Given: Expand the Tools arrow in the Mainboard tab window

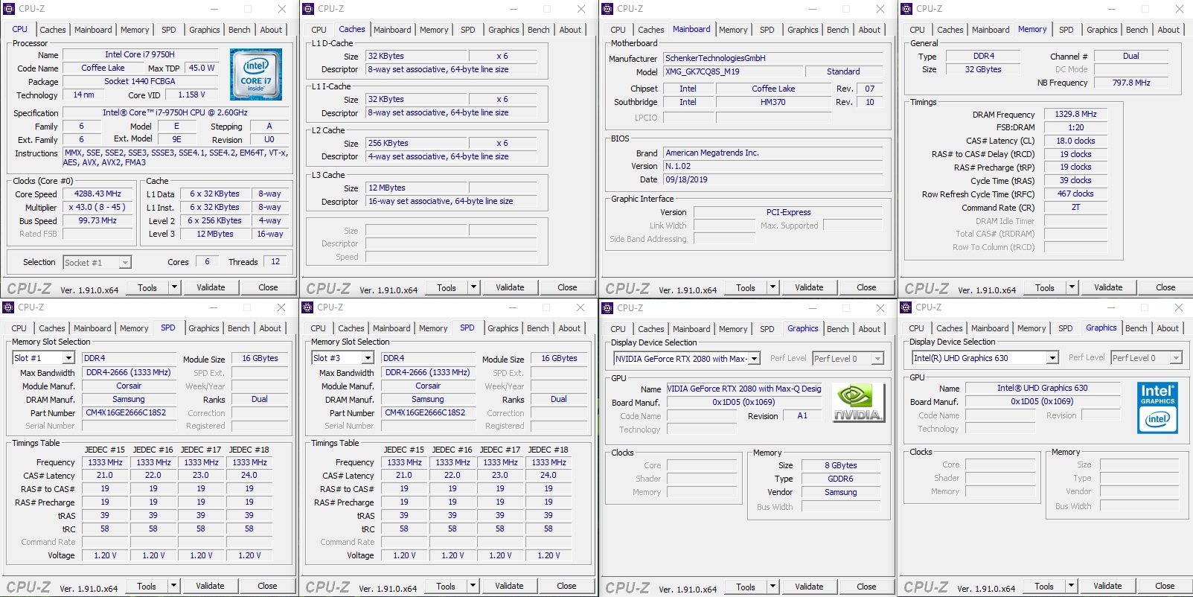Looking at the screenshot, I should point(773,287).
